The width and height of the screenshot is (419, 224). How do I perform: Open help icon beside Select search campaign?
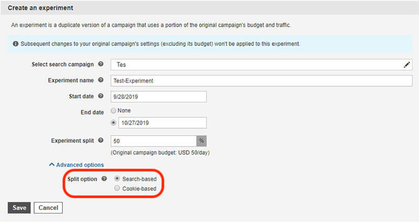pos(101,64)
